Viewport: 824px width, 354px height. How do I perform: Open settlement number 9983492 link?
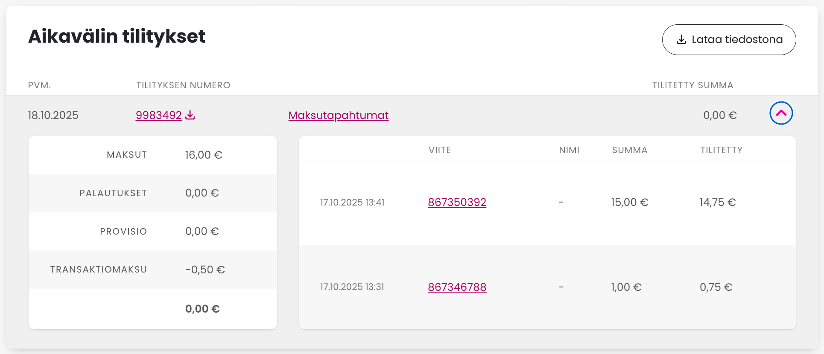[158, 115]
